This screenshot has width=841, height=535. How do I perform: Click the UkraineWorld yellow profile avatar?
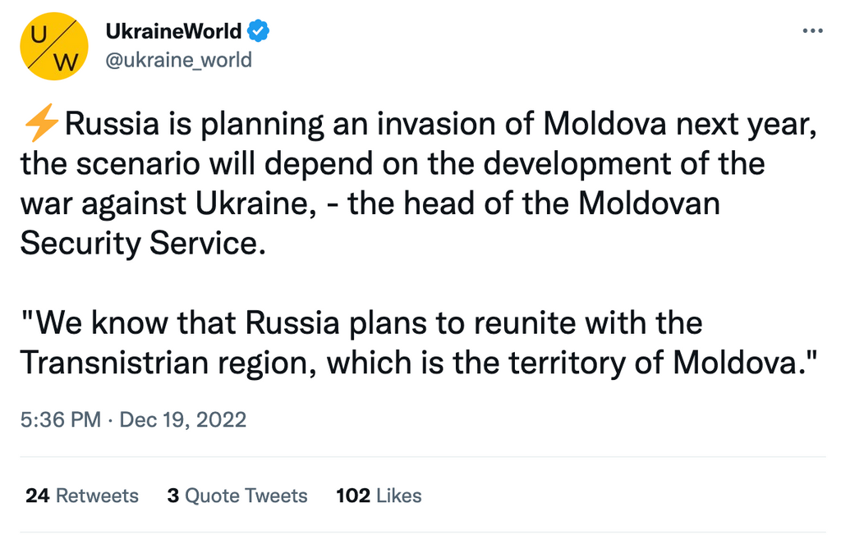pos(53,47)
